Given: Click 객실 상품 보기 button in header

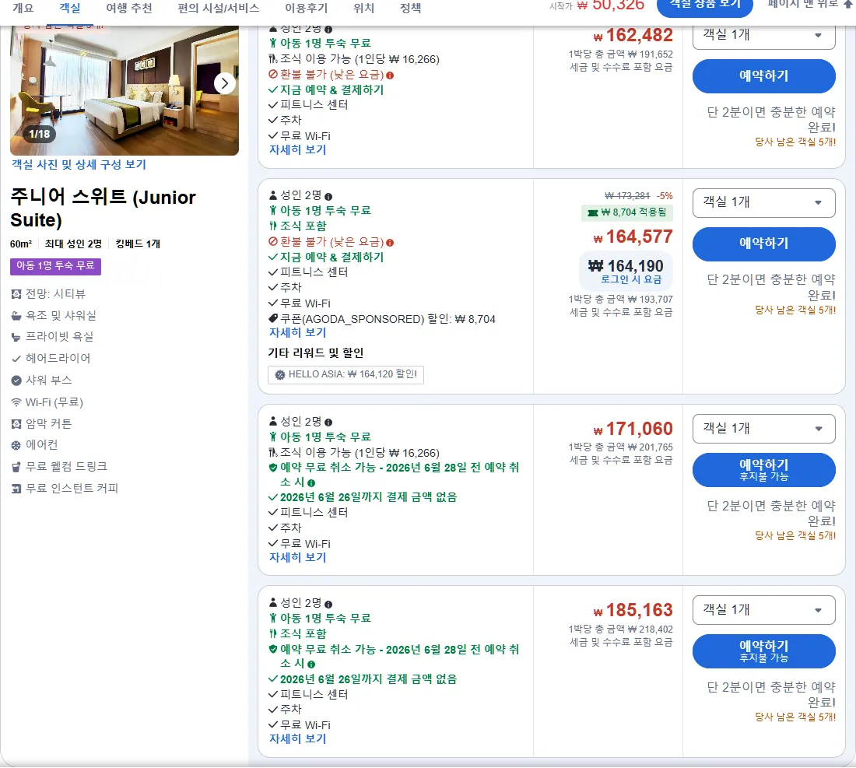Looking at the screenshot, I should click(705, 6).
